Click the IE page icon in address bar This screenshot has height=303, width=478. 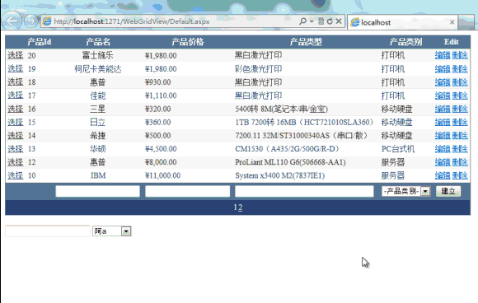(47, 21)
